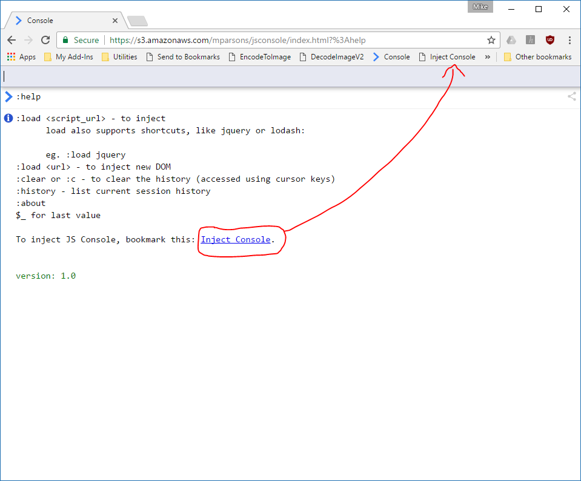581x481 pixels.
Task: Open the Other bookmarks folder
Action: click(x=537, y=57)
